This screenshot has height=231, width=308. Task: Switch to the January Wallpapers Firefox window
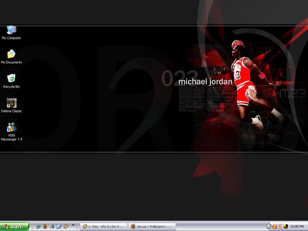[152, 226]
